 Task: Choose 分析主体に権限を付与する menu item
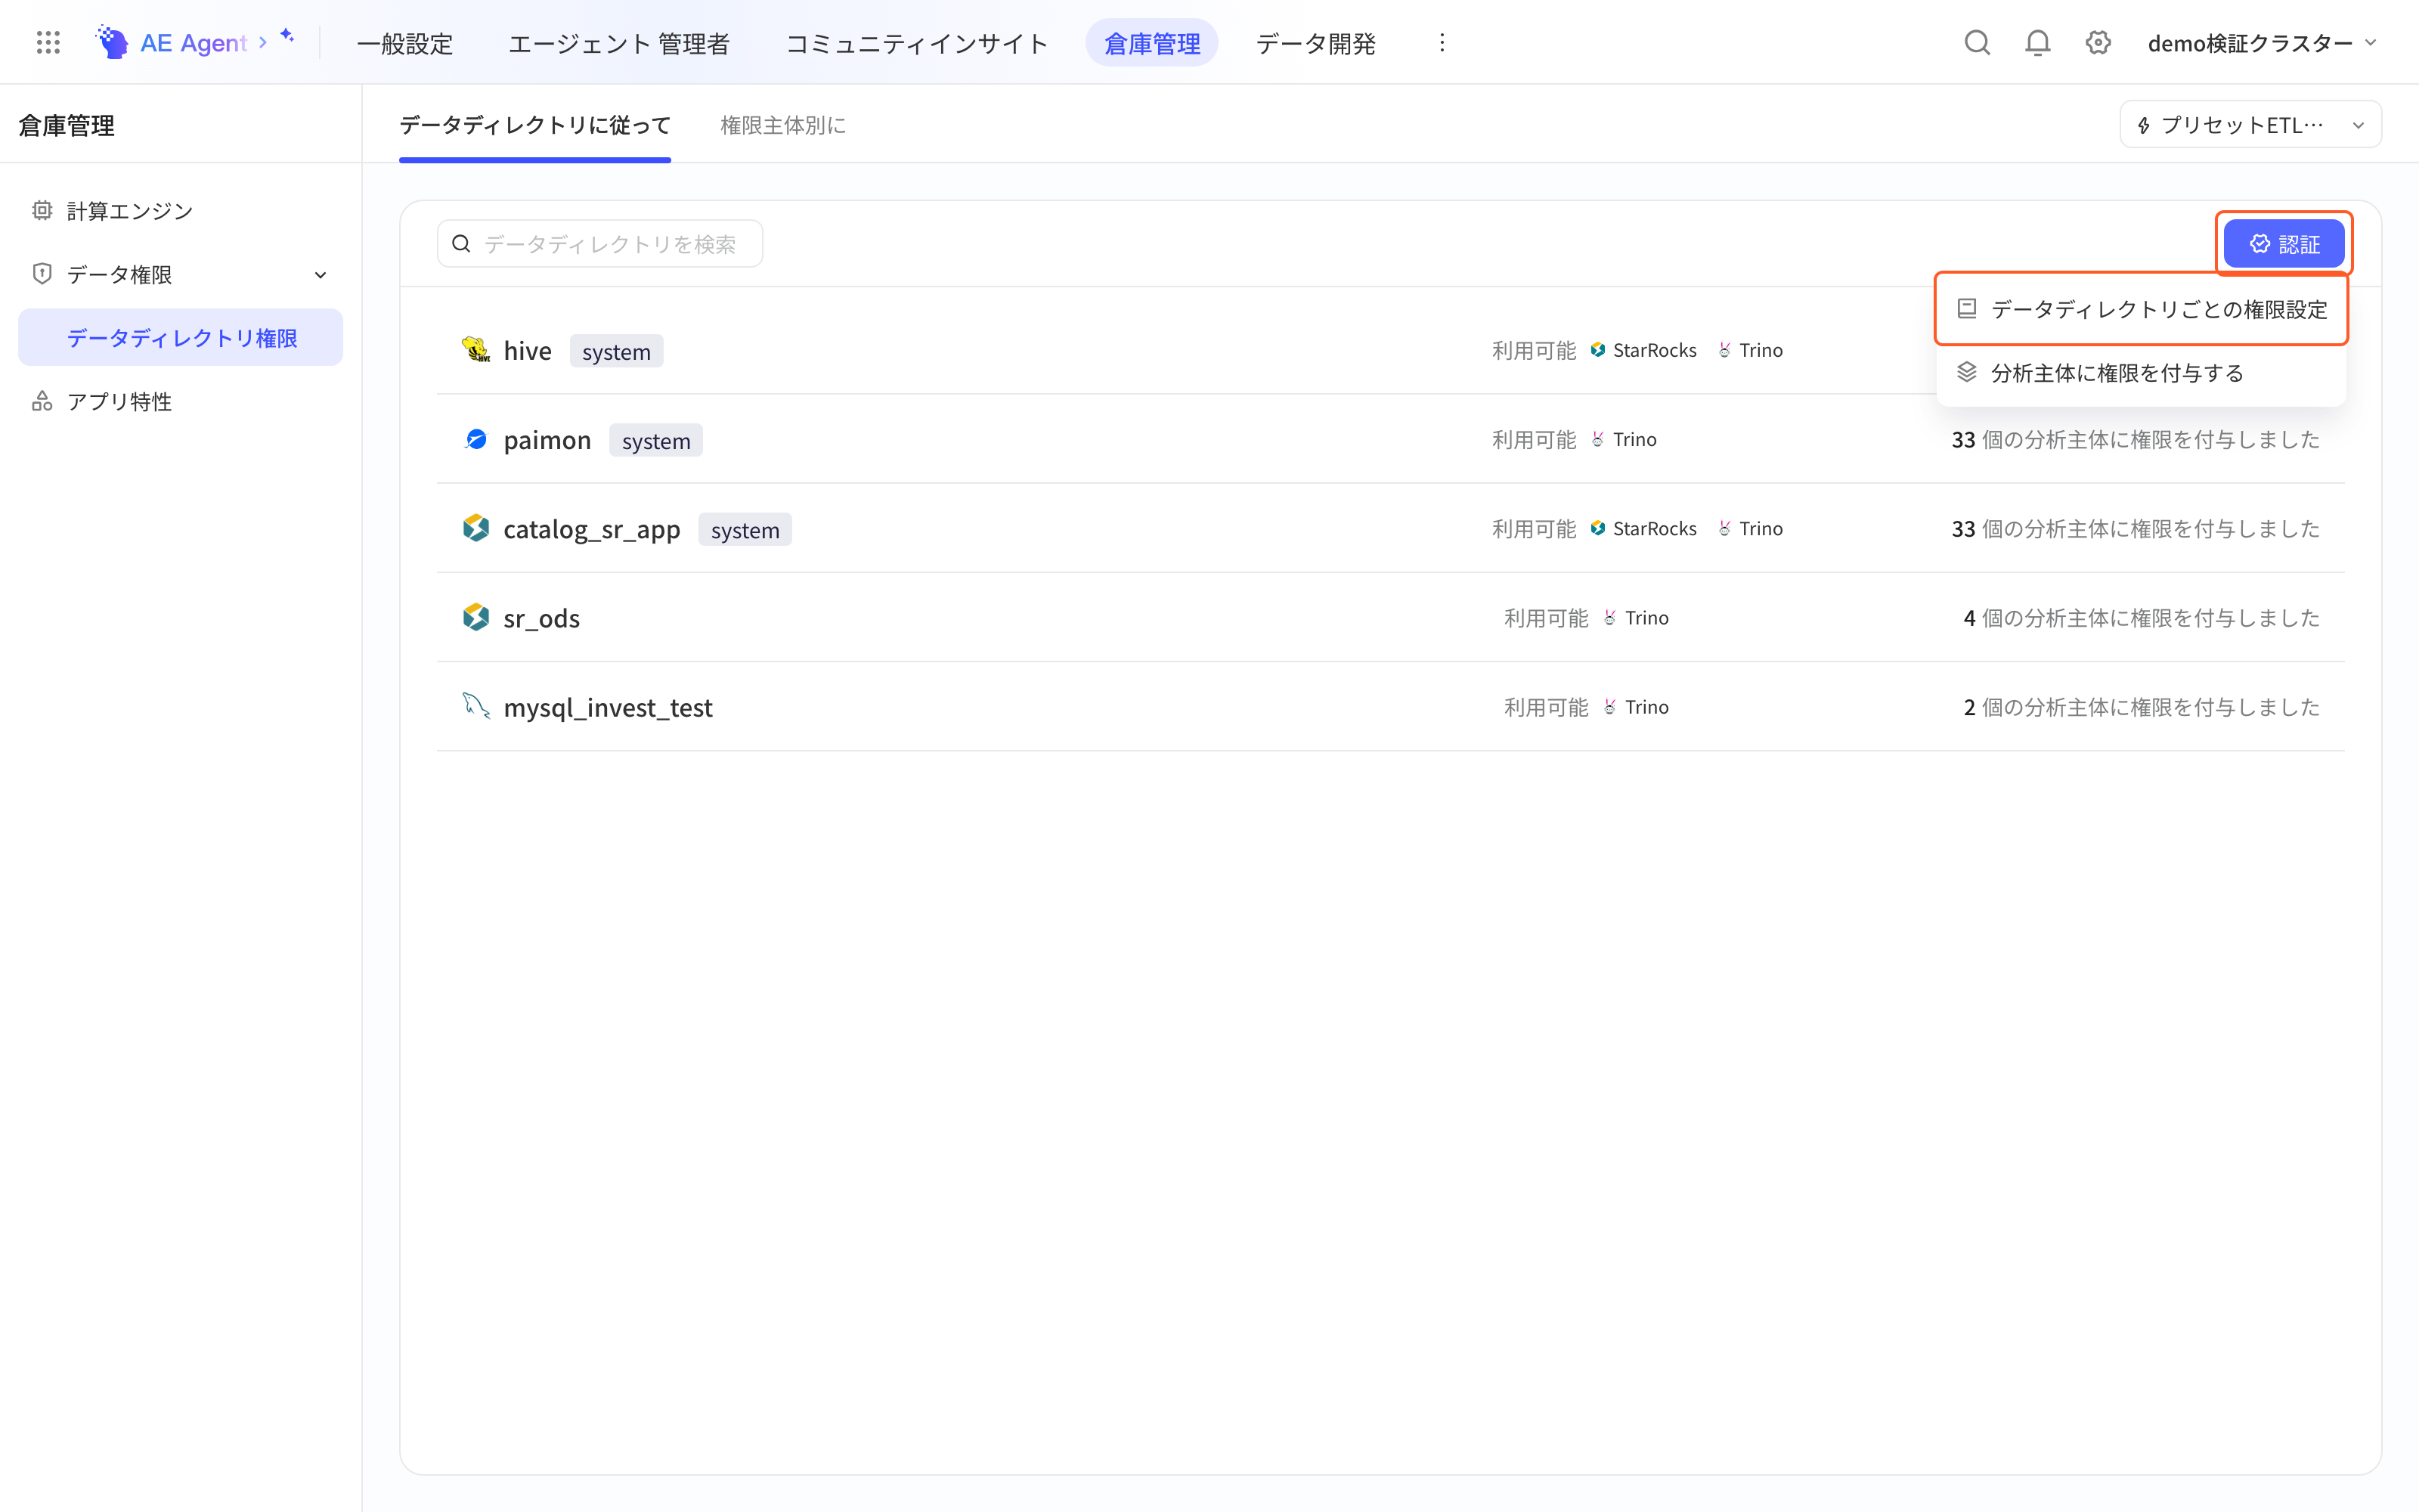[2140, 373]
